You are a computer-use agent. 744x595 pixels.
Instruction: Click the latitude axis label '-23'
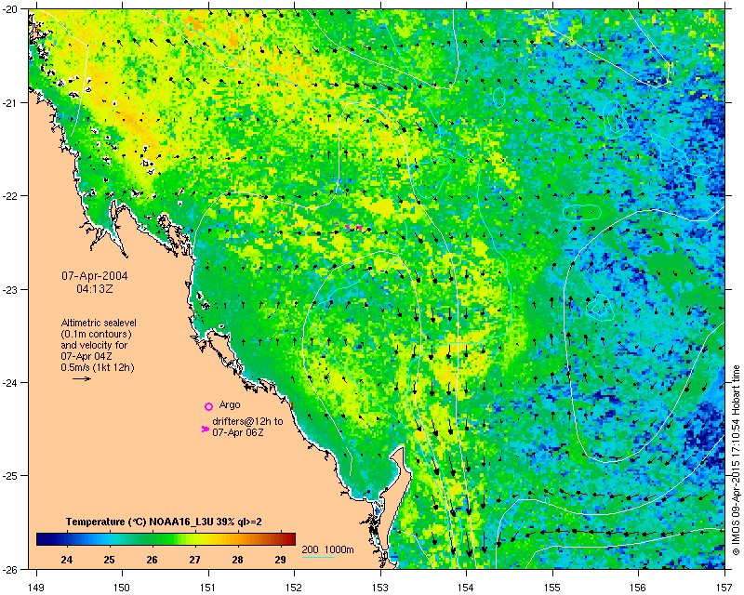pyautogui.click(x=11, y=289)
